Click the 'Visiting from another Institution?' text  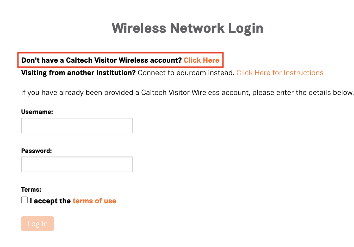(x=78, y=73)
